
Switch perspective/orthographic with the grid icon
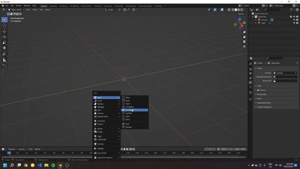tap(244, 46)
